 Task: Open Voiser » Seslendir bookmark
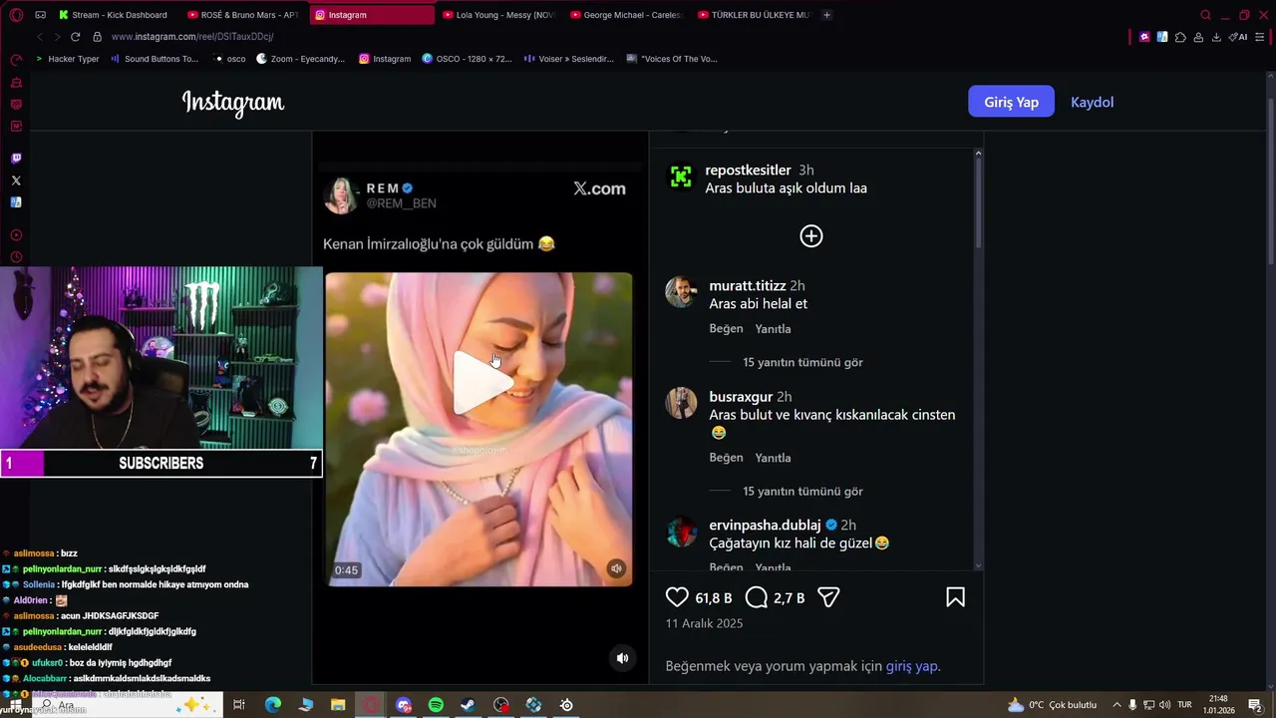(569, 59)
